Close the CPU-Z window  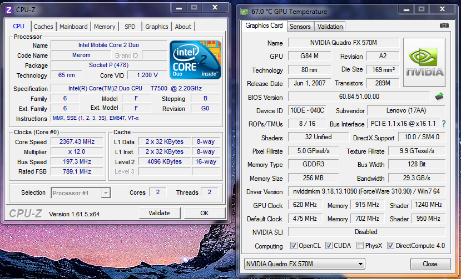(215, 7)
